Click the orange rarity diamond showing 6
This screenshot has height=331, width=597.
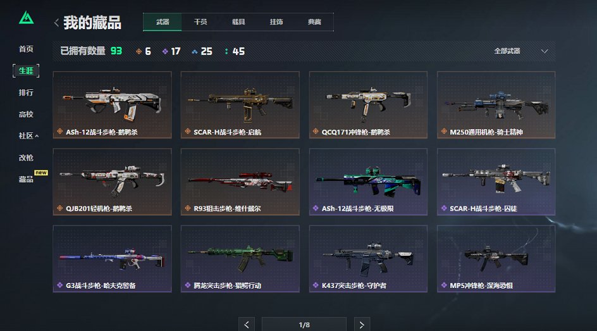coord(138,51)
